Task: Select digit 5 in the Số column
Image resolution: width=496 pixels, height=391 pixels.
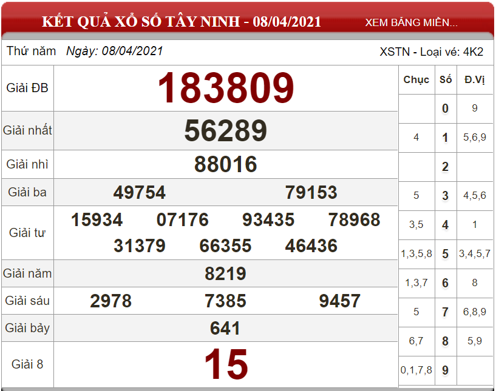Action: point(445,254)
